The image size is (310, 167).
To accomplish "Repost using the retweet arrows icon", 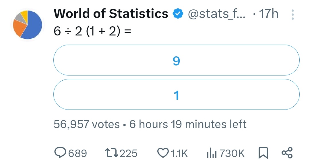I will click(112, 153).
